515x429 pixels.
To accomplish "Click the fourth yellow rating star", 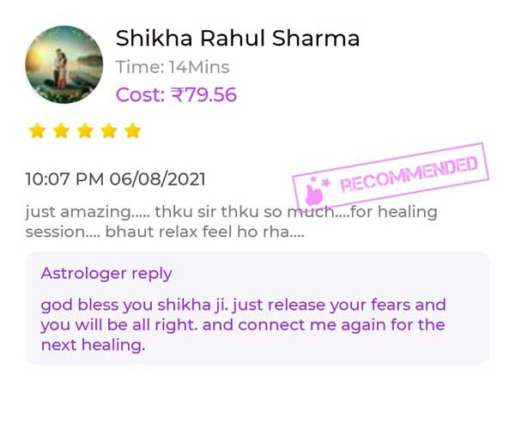I will [109, 130].
